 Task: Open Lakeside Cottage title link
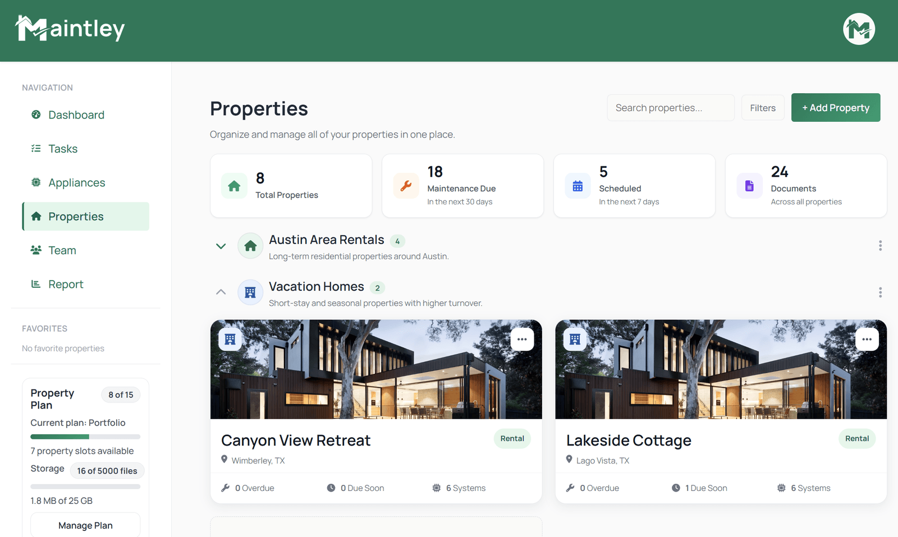click(629, 440)
